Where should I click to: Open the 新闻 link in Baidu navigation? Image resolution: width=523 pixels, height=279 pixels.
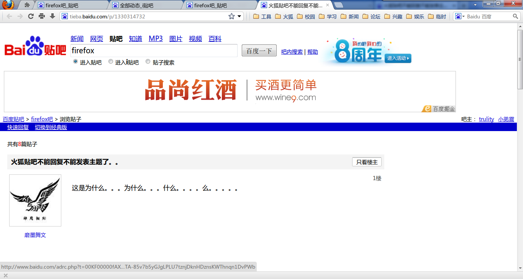pyautogui.click(x=77, y=39)
